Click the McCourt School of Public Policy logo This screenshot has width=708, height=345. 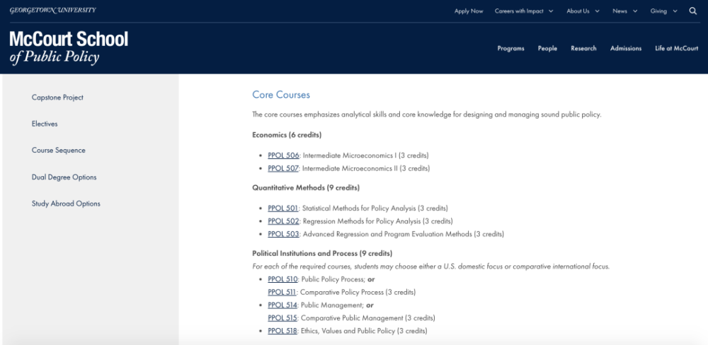tap(69, 48)
